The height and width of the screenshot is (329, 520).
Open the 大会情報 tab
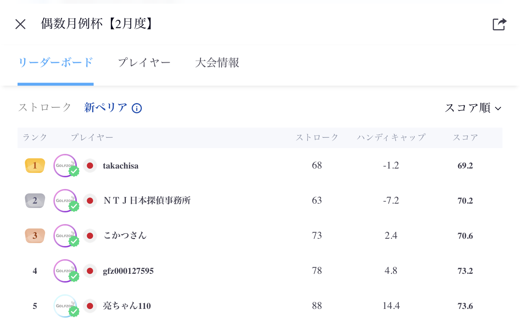coord(217,63)
